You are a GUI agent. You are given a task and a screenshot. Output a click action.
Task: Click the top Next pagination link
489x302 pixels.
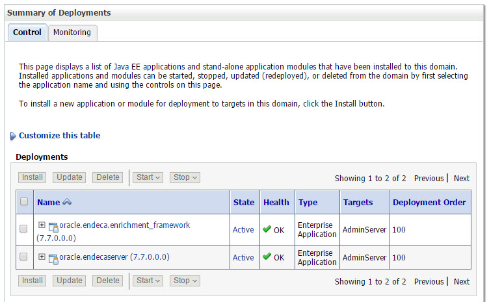pos(462,179)
